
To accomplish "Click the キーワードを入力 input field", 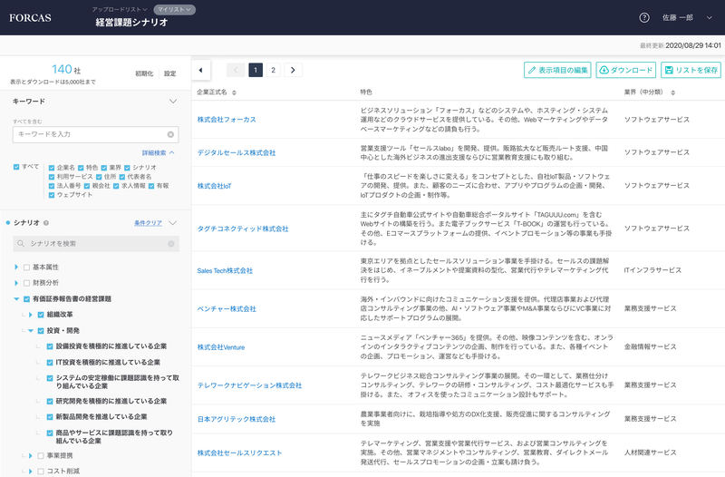I will coord(96,134).
